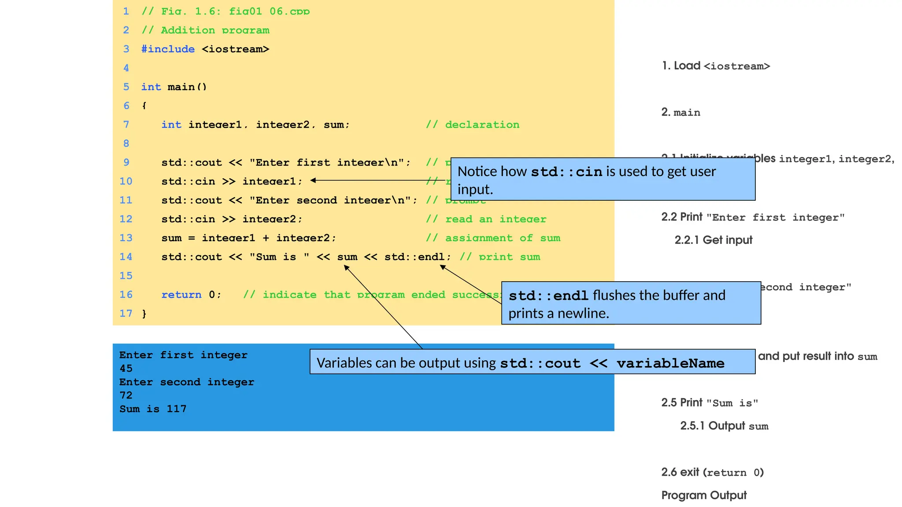
Task: Click the '// Fig. 1.6: fig01_06.cpp' comment on line 1
Action: point(225,11)
